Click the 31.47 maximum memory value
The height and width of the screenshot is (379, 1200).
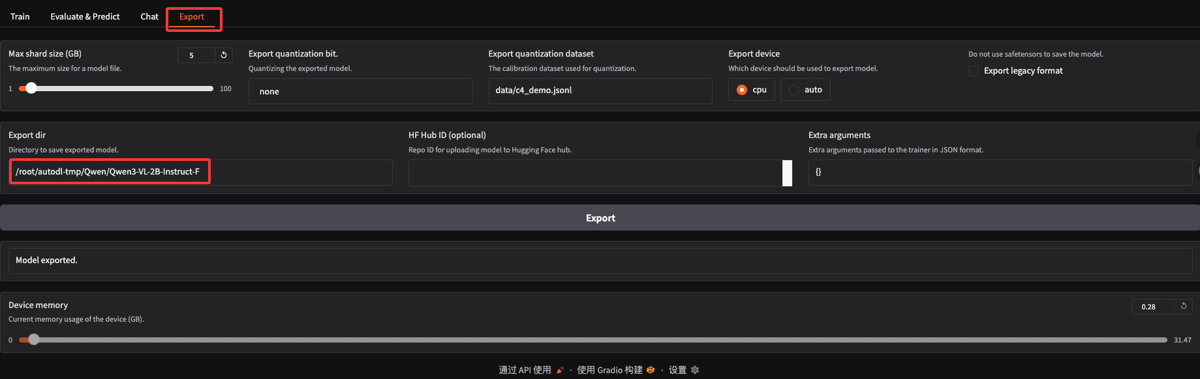(x=1182, y=340)
